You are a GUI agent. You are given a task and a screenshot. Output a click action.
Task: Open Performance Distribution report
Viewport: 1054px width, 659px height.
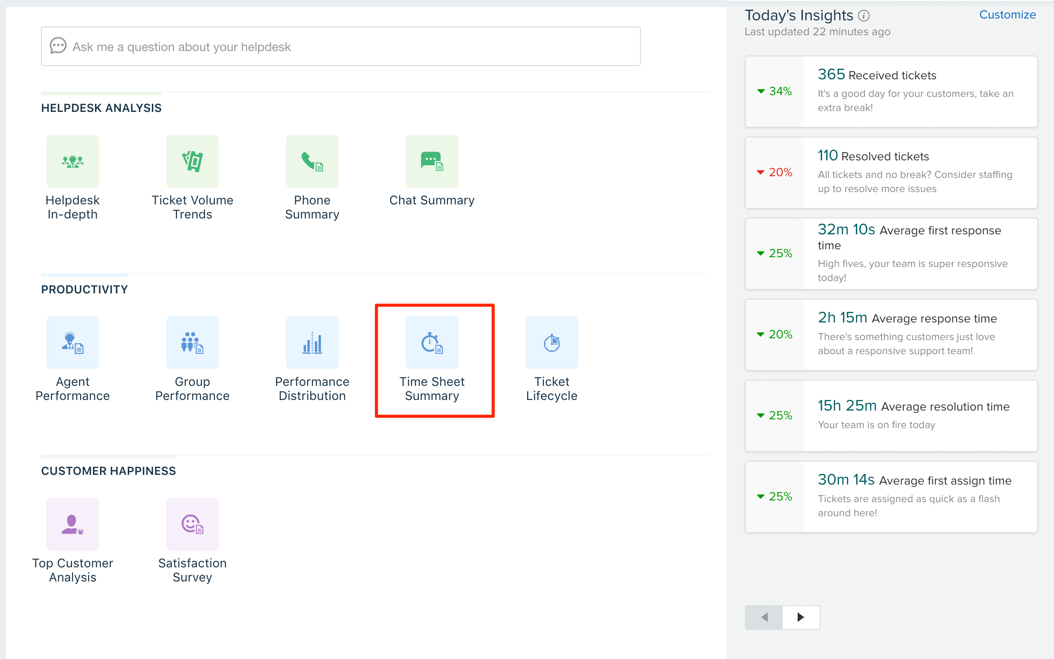point(312,343)
